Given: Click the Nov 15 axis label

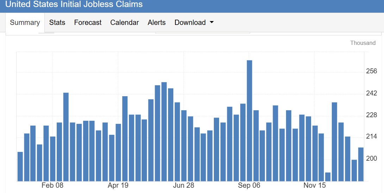Looking at the screenshot, I should 315,185.
